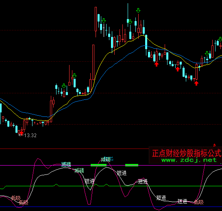
Task: Select the red up arrow beside 13.32
Action: 22,133
